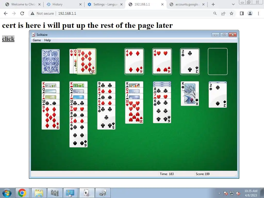Select the 2 of spades tableau card
Viewport: 264px width, 198px height.
pyautogui.click(x=218, y=95)
